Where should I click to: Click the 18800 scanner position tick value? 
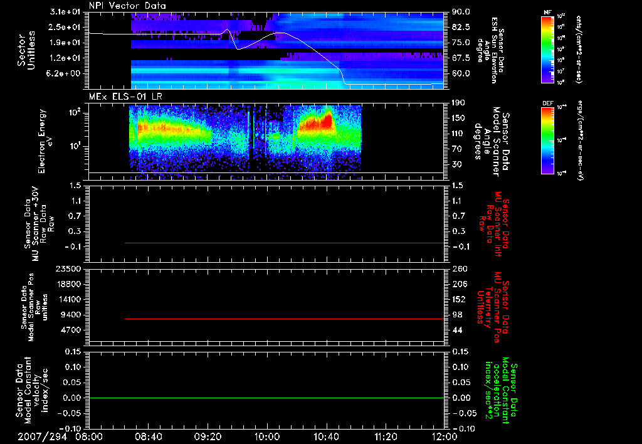click(x=69, y=284)
